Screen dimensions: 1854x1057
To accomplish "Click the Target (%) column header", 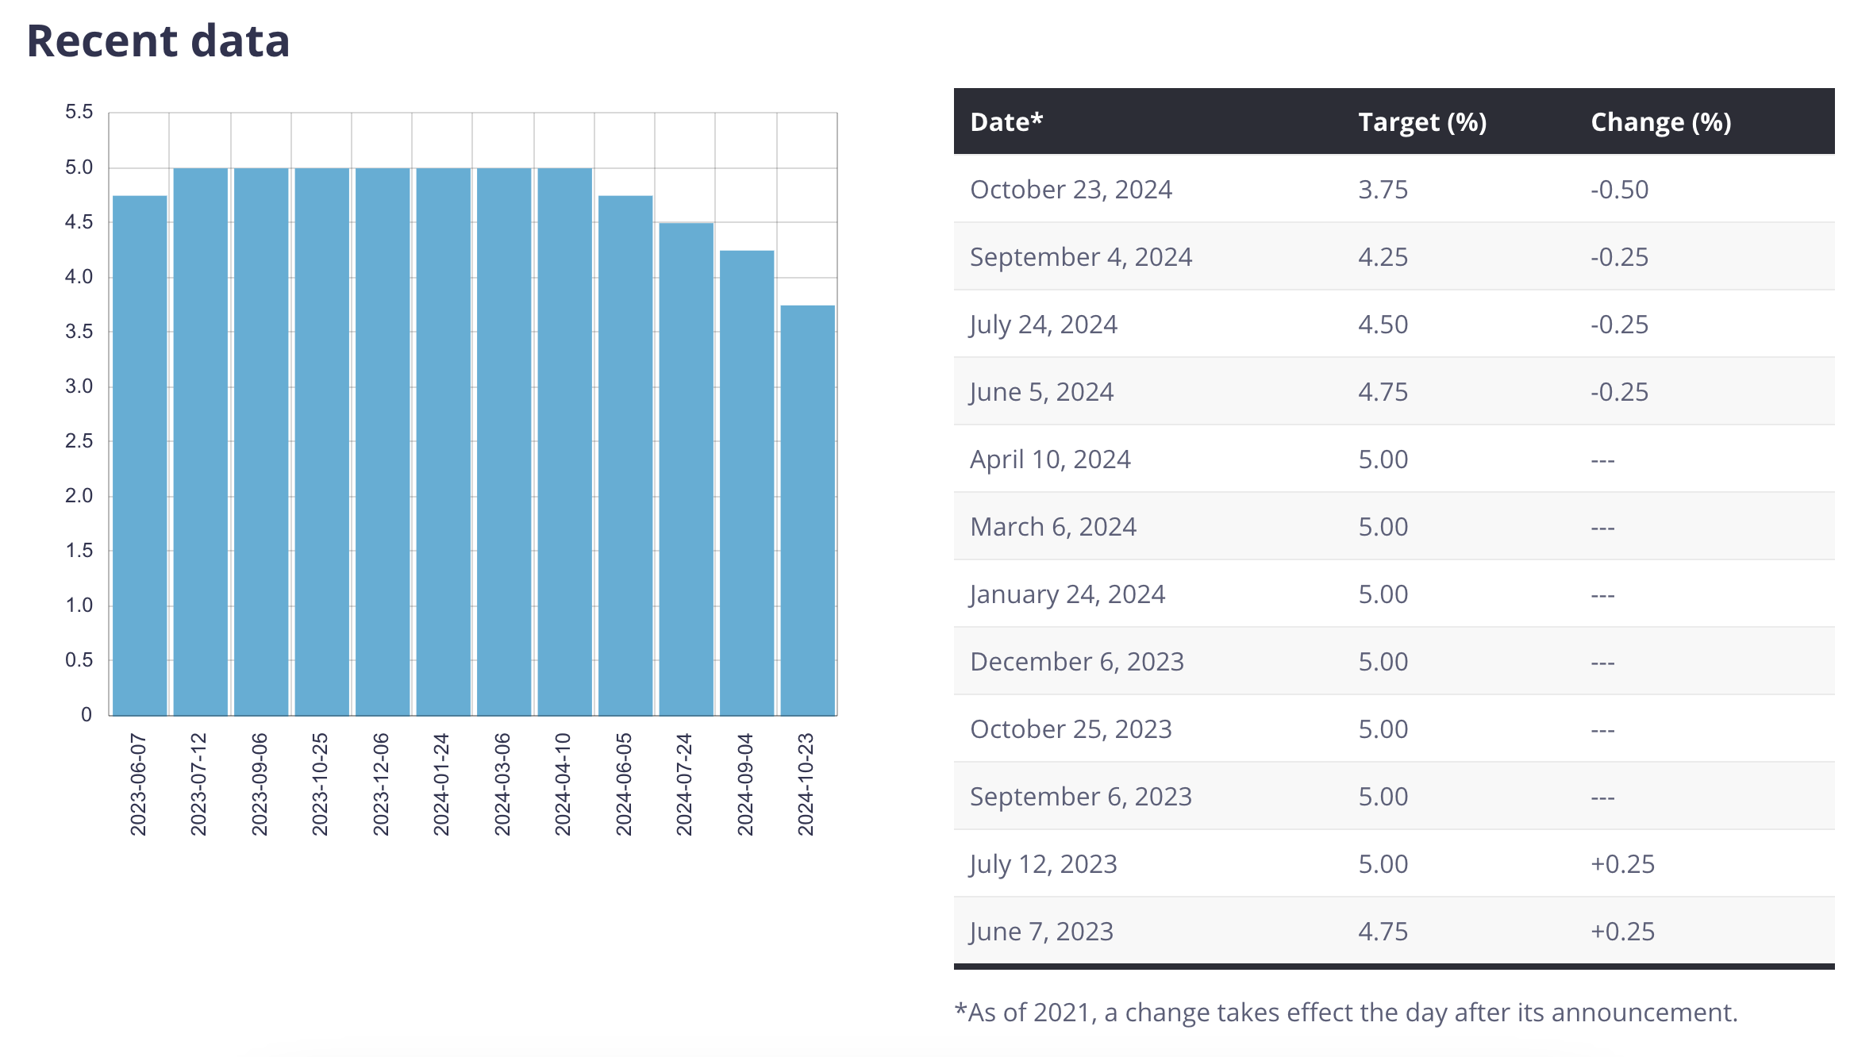I will pyautogui.click(x=1421, y=122).
